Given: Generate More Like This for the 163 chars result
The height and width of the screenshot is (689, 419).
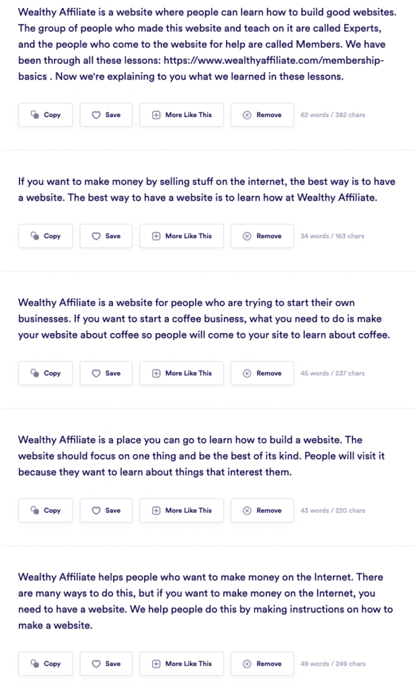Looking at the screenshot, I should 182,236.
